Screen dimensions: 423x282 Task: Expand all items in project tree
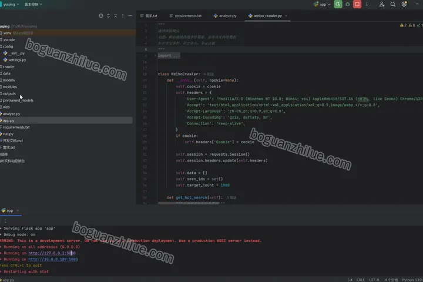coord(108,16)
